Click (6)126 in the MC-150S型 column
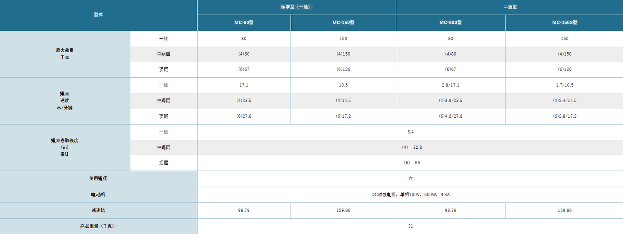Screen dimensions: 623x234 pos(564,69)
